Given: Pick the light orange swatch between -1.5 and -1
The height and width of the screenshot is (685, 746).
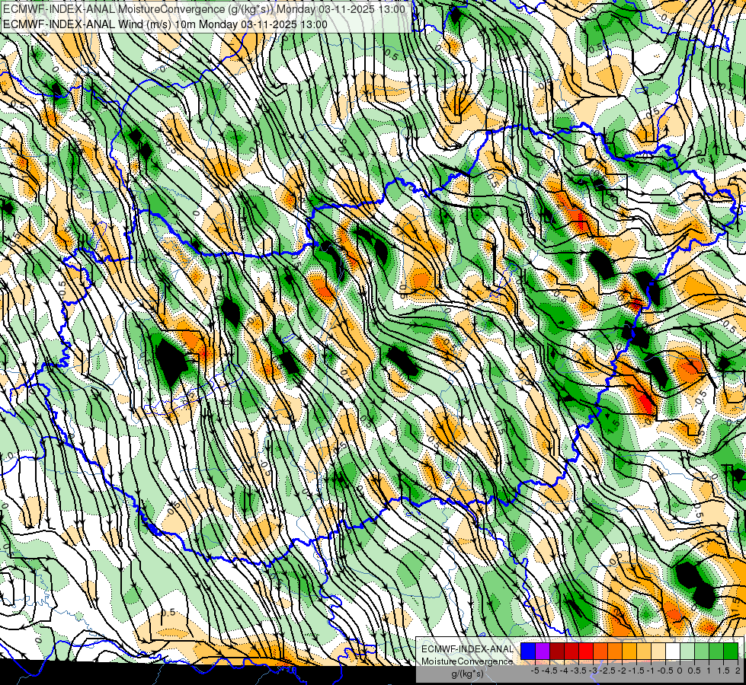Looking at the screenshot, I should [x=644, y=652].
